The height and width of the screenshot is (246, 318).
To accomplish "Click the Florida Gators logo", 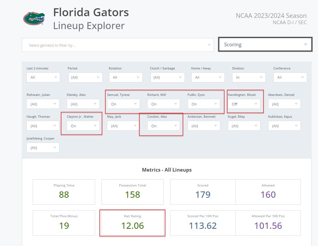I will (x=34, y=19).
